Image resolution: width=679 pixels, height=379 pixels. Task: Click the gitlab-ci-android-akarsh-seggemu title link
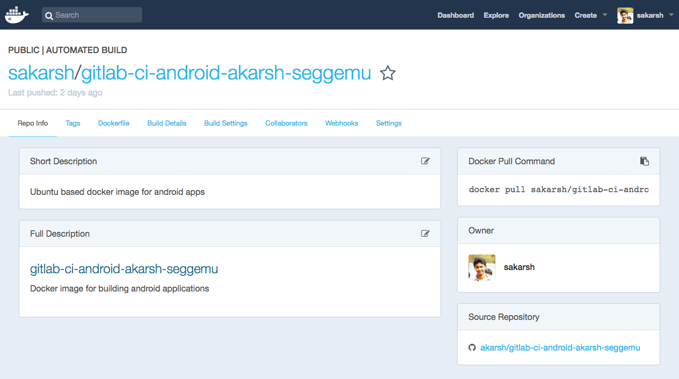tap(226, 73)
